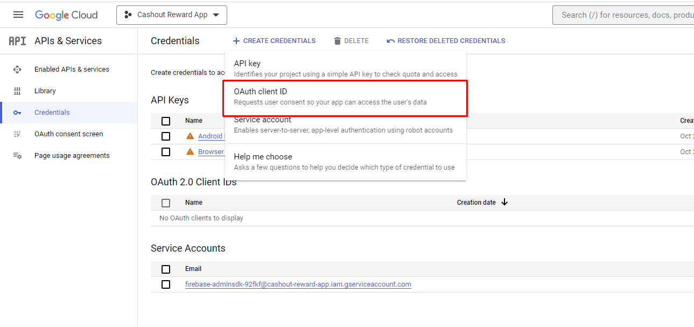Choose OAuth client ID from menu
The width and height of the screenshot is (694, 327).
coord(345,96)
